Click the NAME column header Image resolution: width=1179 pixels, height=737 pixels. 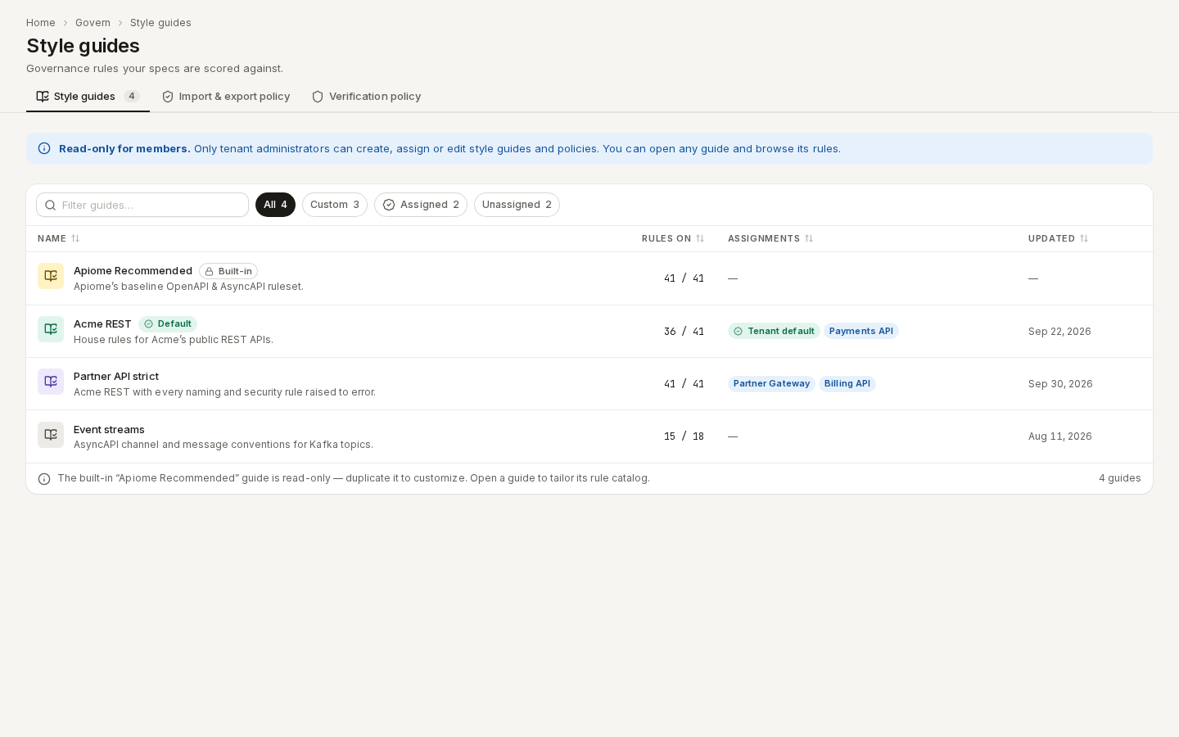[x=59, y=238]
